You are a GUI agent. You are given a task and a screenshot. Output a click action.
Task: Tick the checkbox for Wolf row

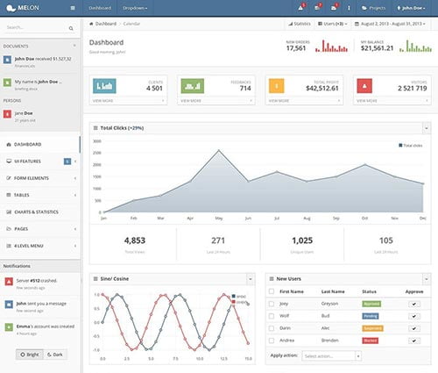point(272,316)
